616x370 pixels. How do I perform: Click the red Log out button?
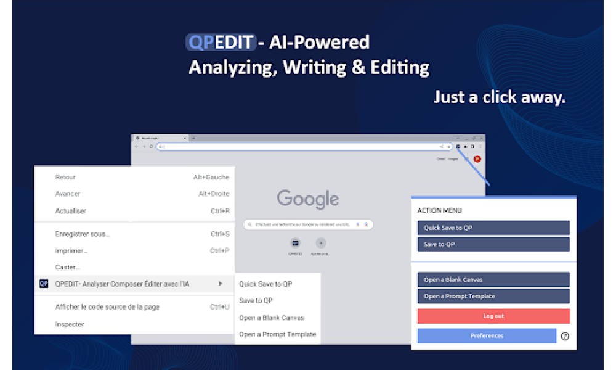(x=493, y=316)
